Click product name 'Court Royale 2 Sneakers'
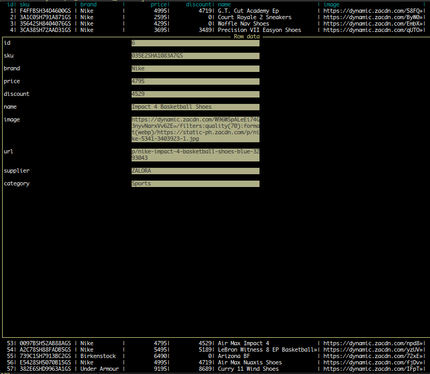 255,17
